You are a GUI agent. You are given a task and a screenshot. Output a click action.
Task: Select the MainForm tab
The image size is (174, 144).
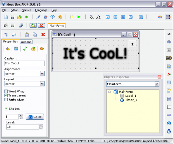[57, 26]
